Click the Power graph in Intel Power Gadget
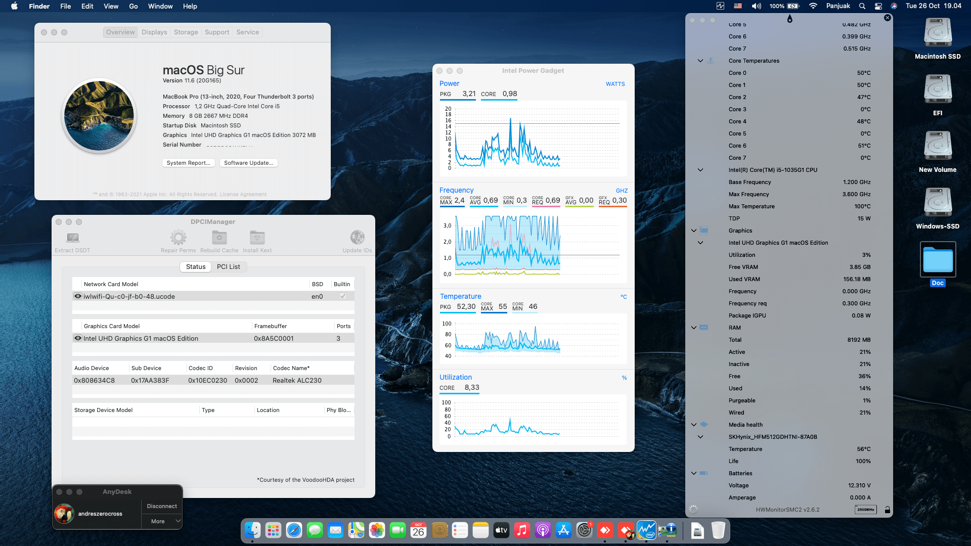The height and width of the screenshot is (546, 971). [x=533, y=138]
